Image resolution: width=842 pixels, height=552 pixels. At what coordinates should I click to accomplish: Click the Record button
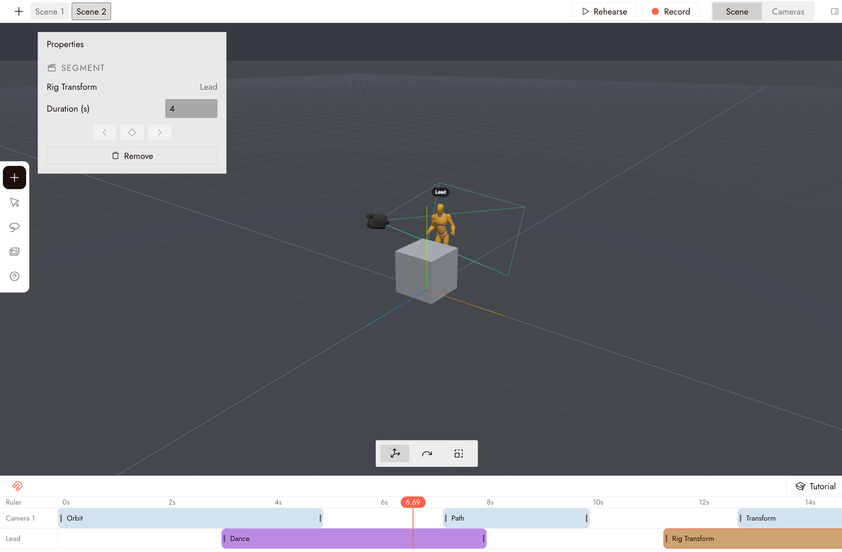coord(670,11)
